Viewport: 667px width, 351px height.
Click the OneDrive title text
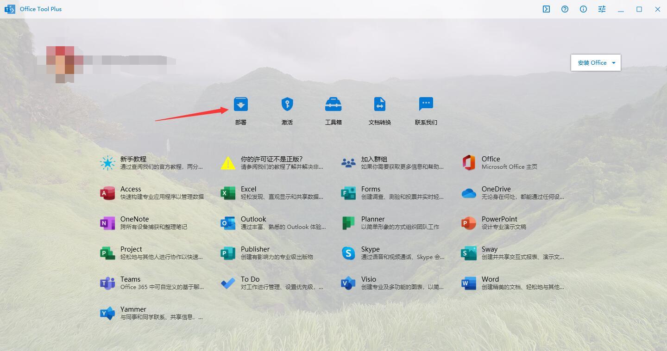tap(496, 189)
